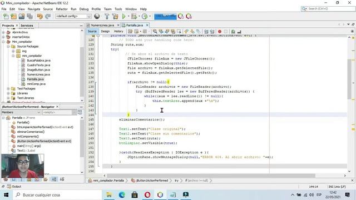Switch to the Services tab
Screen dimensions: 356x200
coord(27,26)
